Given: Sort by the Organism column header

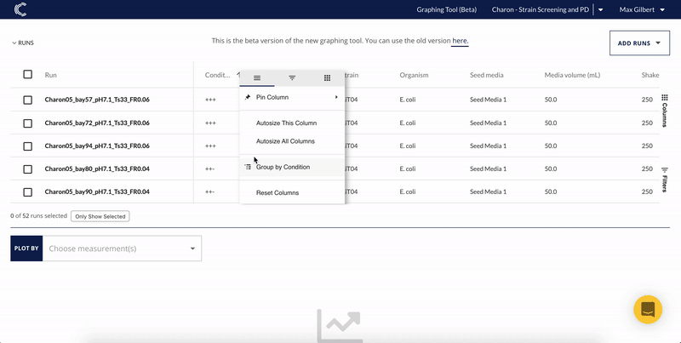Looking at the screenshot, I should click(x=414, y=75).
